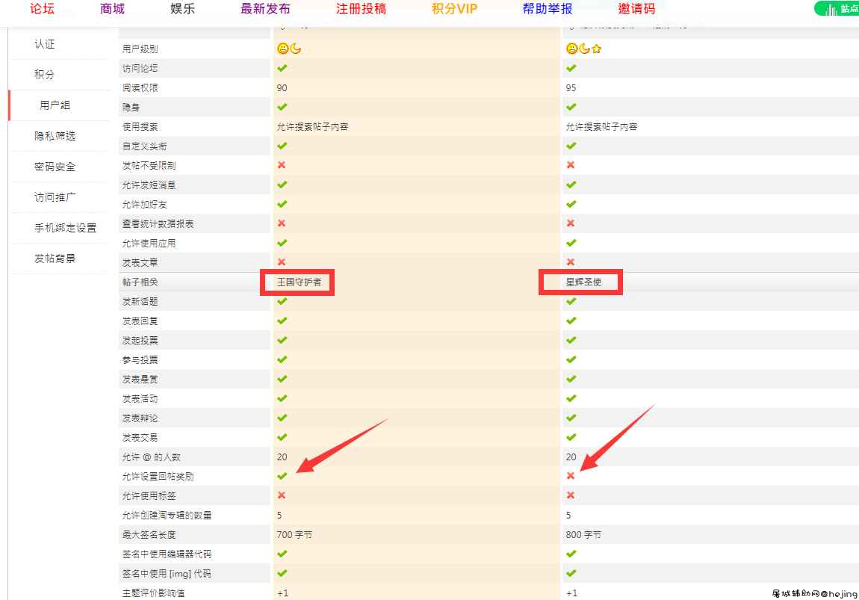The height and width of the screenshot is (600, 859).
Task: Open 访问推广 in the sidebar
Action: [55, 197]
